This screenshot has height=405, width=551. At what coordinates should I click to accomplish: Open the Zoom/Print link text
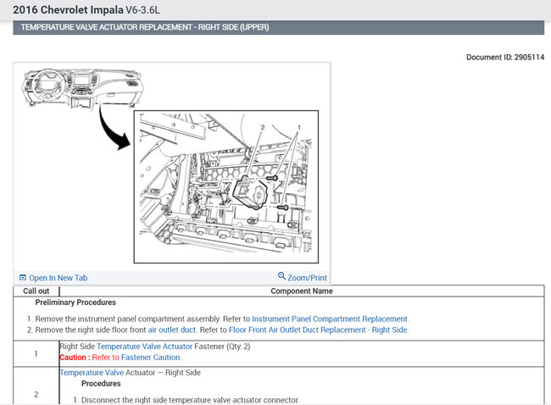307,278
